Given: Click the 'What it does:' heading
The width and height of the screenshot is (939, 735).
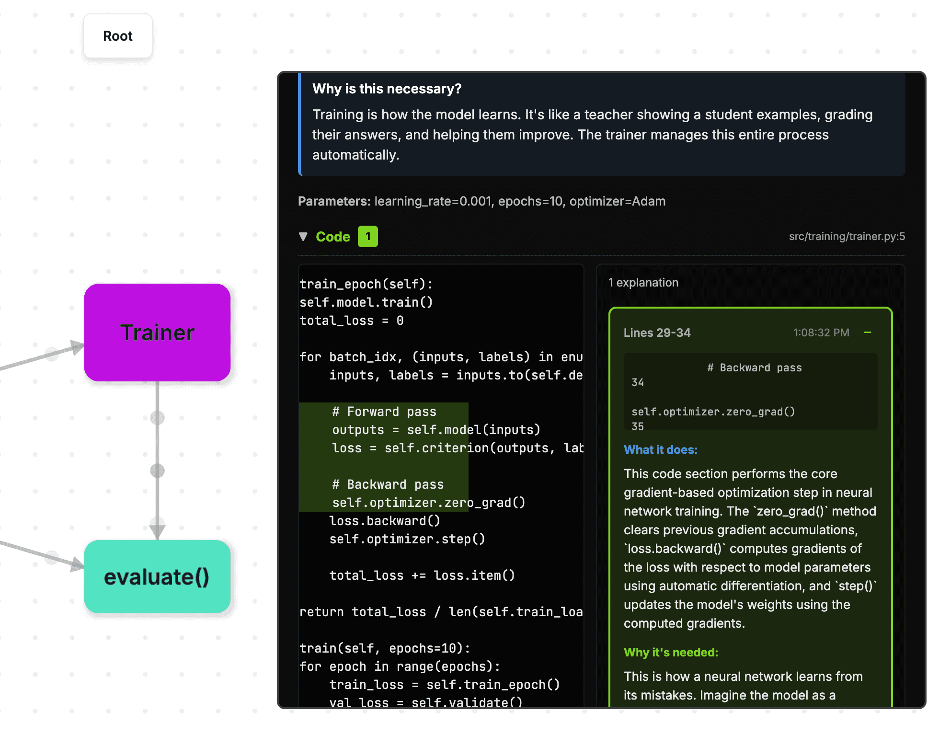Looking at the screenshot, I should coord(660,449).
